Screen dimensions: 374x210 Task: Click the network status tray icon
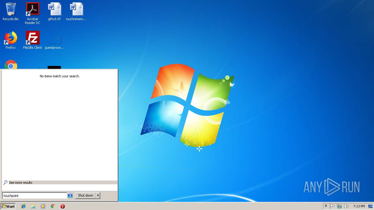(x=339, y=206)
